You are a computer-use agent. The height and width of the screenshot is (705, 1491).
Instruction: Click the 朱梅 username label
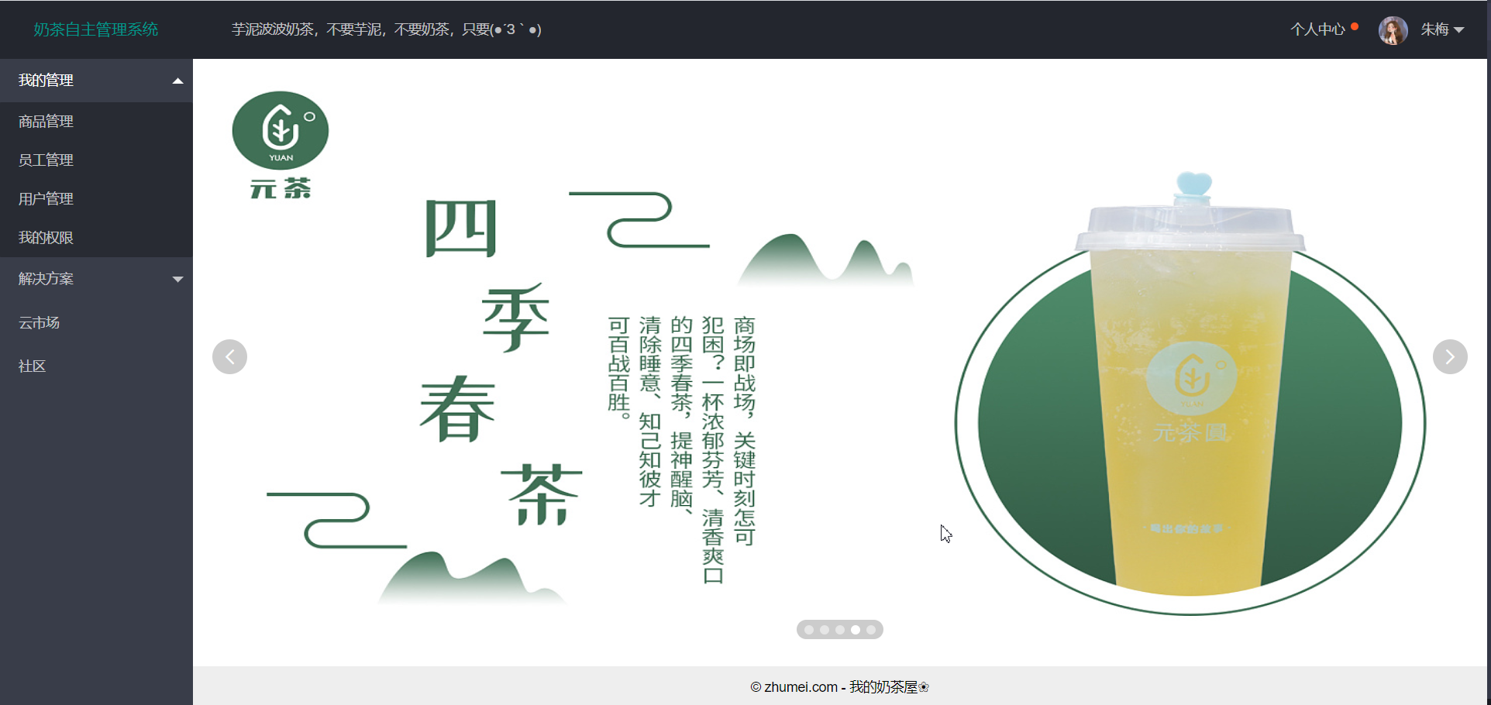click(1434, 29)
